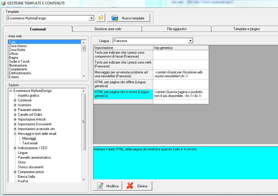Screen dimensions: 278x196
Task: Select Illuminazione in Aree web list
Action: coord(45,66)
